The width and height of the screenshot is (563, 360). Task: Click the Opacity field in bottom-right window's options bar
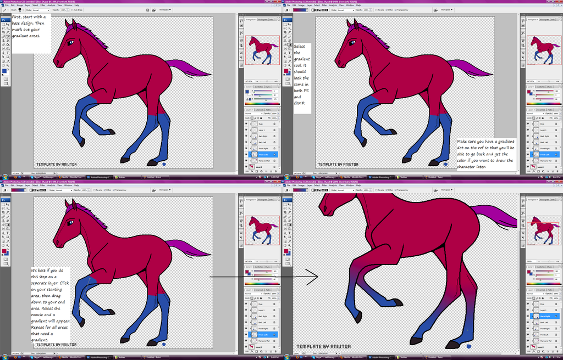366,190
